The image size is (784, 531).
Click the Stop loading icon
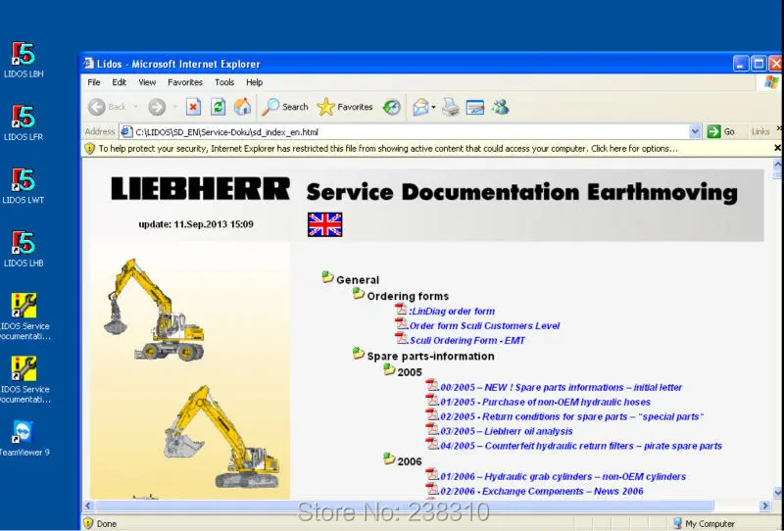click(193, 107)
